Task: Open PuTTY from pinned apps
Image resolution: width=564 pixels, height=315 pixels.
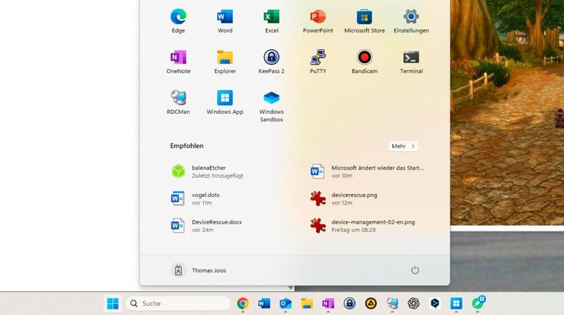Action: (318, 62)
